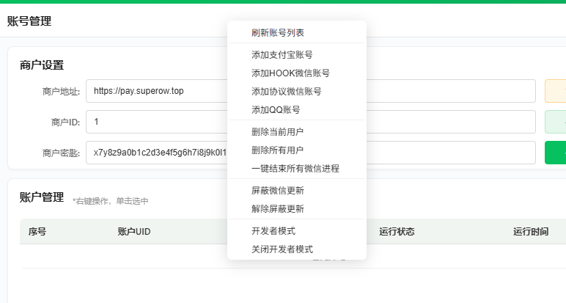Viewport: 566px width, 303px height.
Task: Click the 账号管理 page title
Action: pos(29,21)
